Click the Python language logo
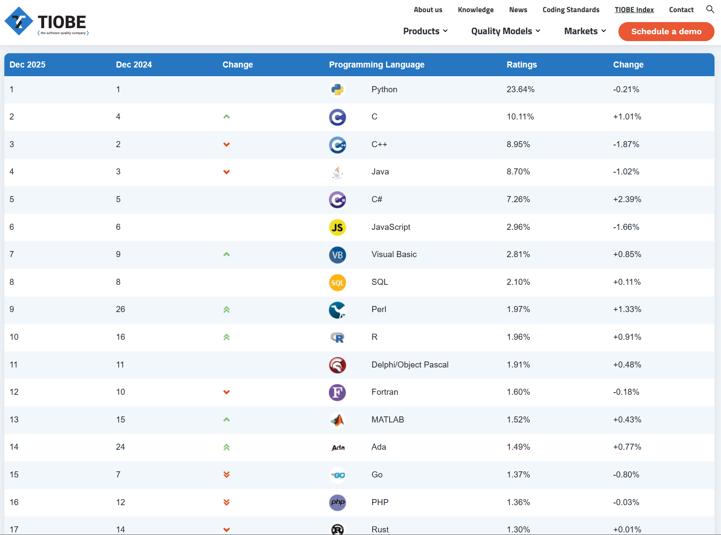This screenshot has height=535, width=721. click(337, 90)
